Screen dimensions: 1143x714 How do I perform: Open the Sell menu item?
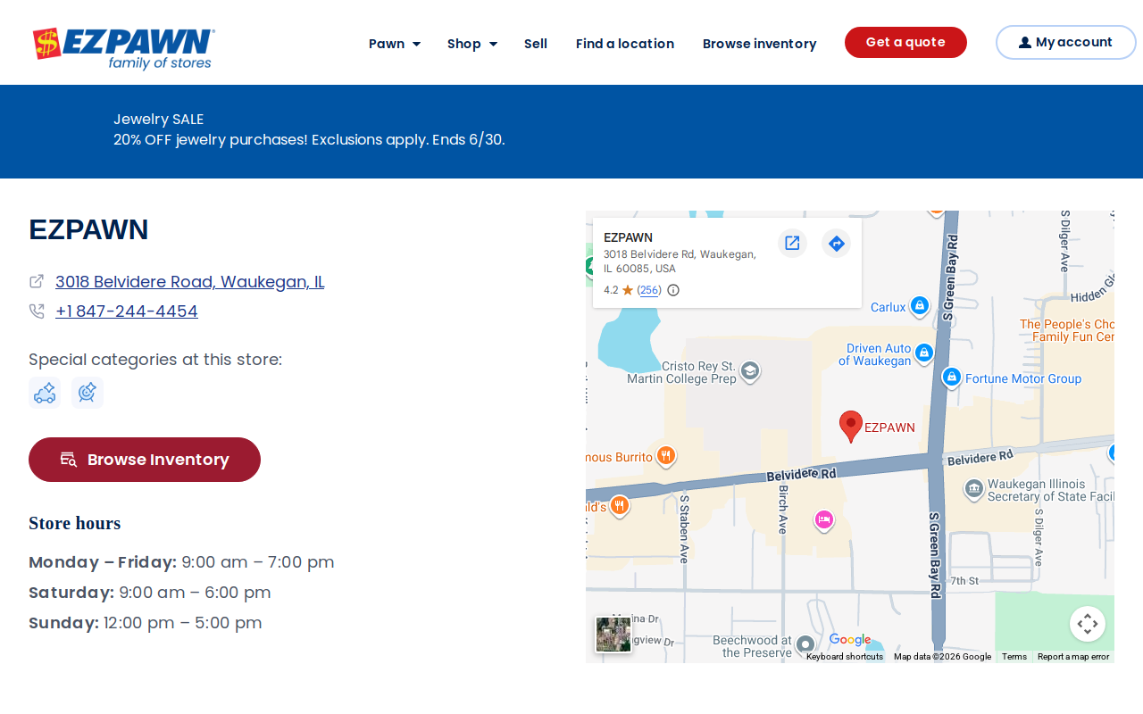click(x=536, y=44)
